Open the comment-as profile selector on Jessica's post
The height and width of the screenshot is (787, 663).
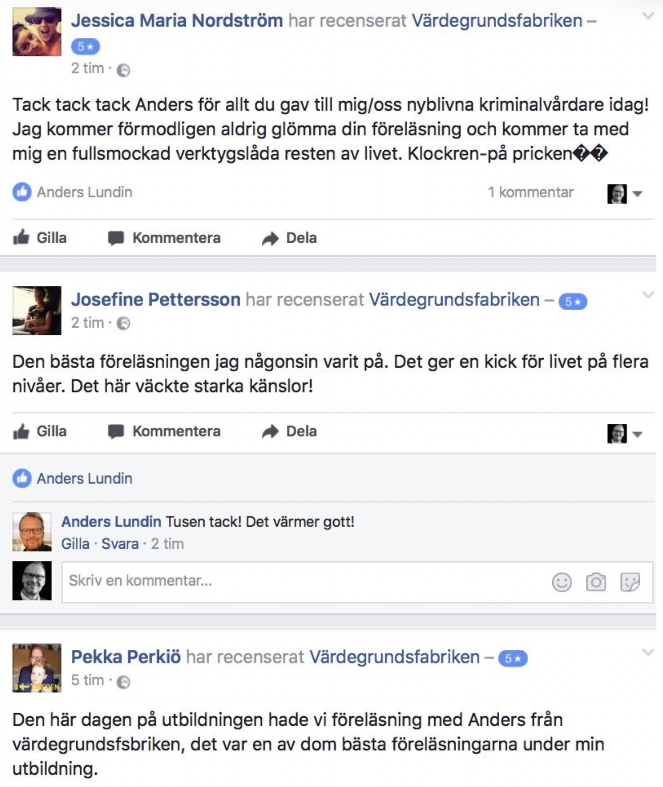pos(625,194)
